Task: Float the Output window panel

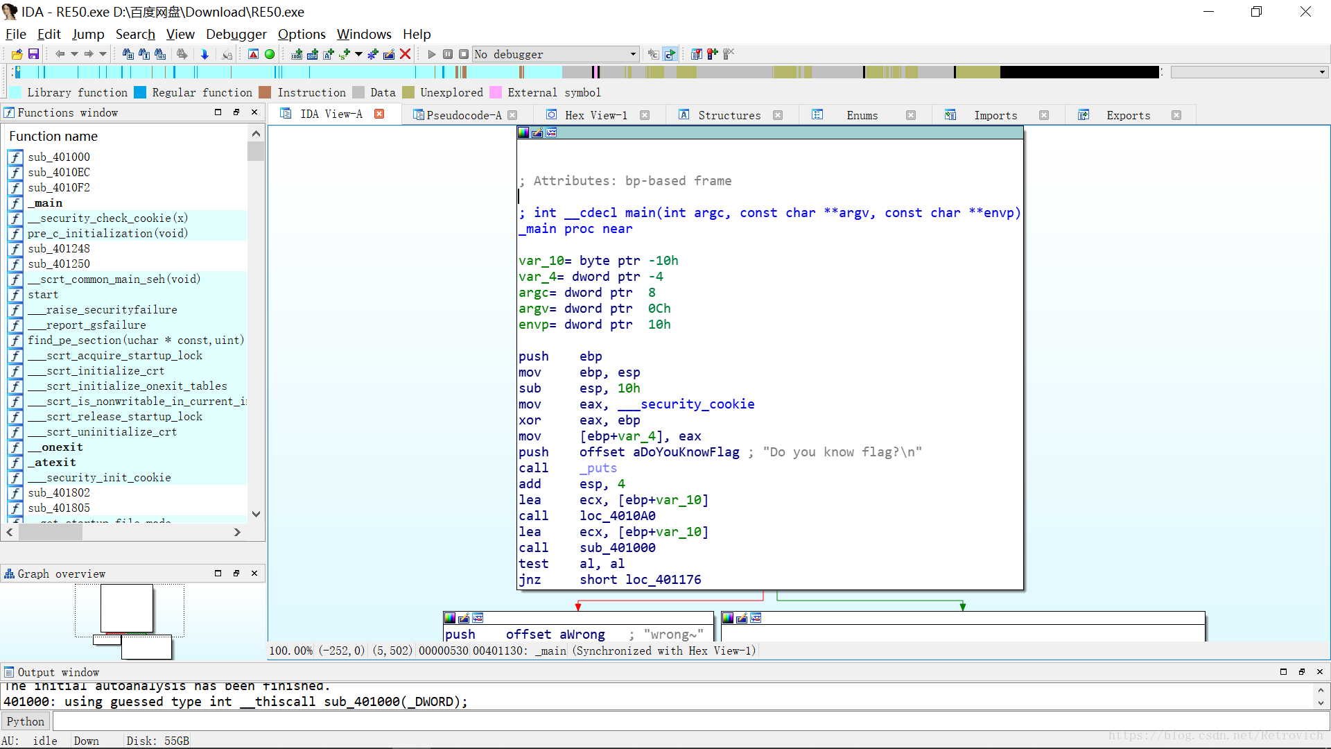Action: 1301,672
